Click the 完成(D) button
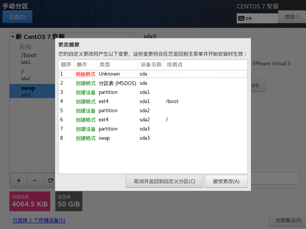Image resolution: width=306 pixels, height=229 pixels. pyautogui.click(x=17, y=17)
